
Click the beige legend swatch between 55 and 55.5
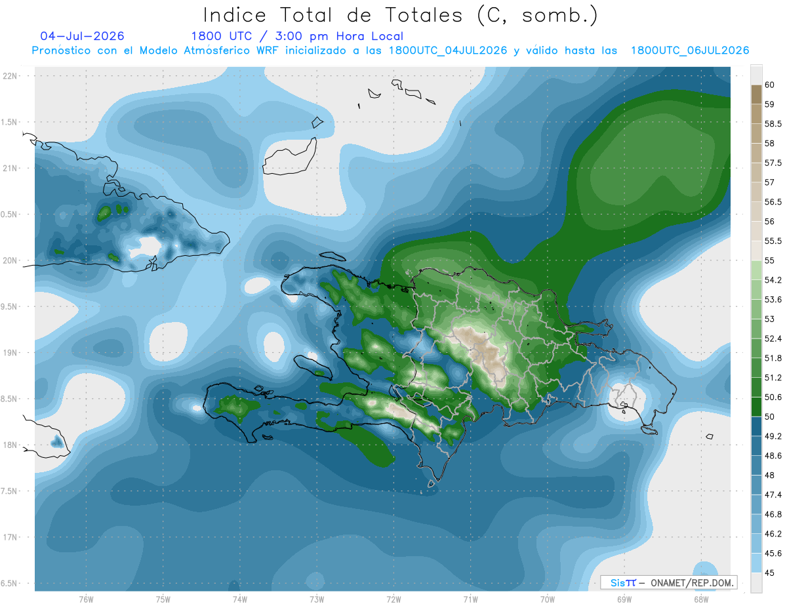(756, 251)
